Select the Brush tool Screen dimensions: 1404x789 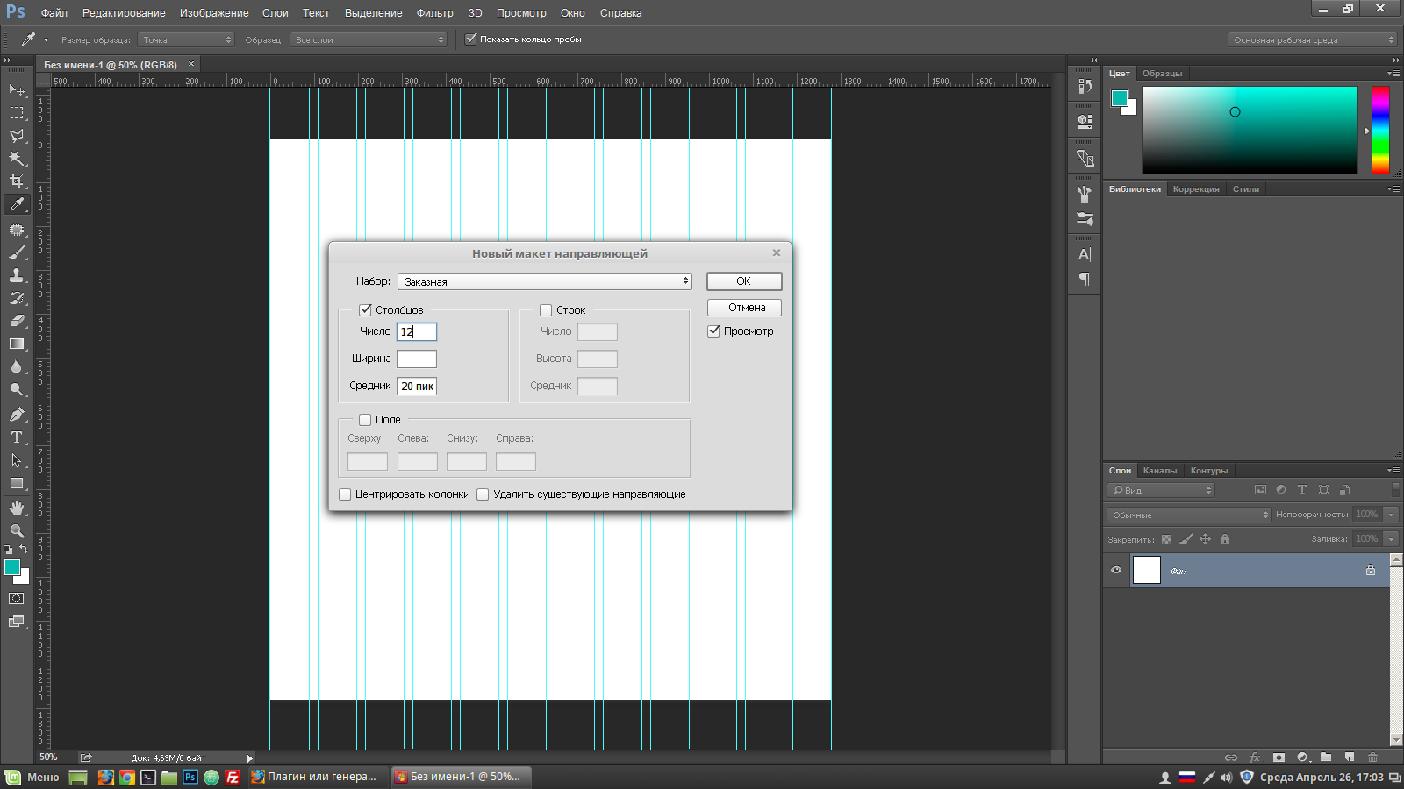[x=17, y=252]
